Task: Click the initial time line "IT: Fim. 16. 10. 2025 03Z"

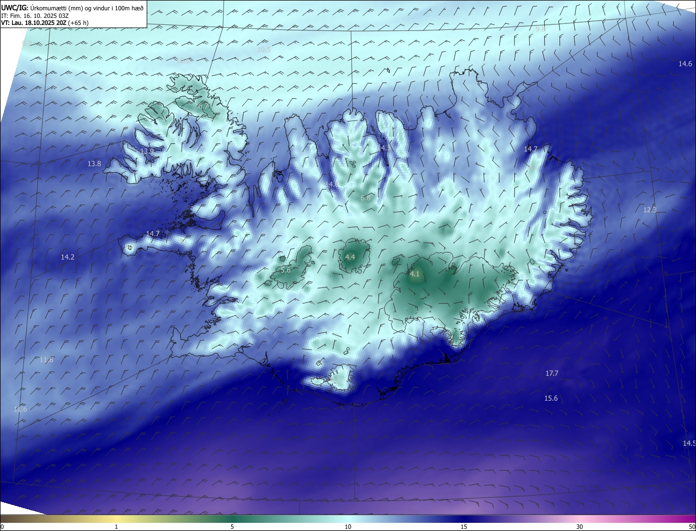Action: (x=35, y=16)
